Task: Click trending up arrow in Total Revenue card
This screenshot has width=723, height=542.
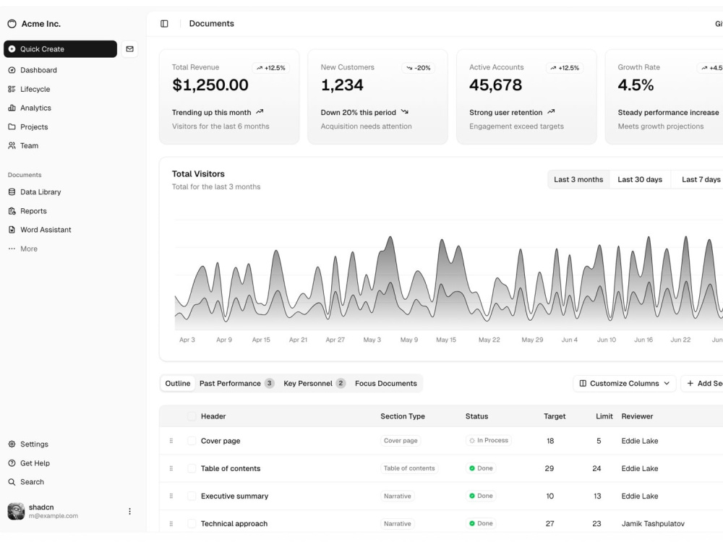Action: [x=260, y=111]
